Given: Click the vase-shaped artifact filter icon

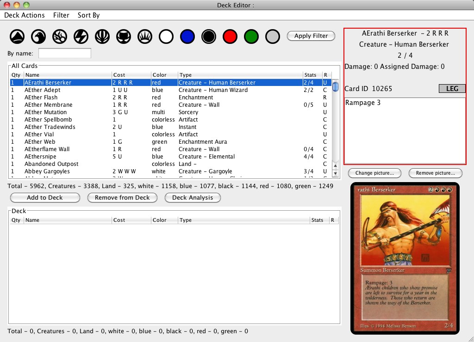Looking at the screenshot, I should click(102, 36).
